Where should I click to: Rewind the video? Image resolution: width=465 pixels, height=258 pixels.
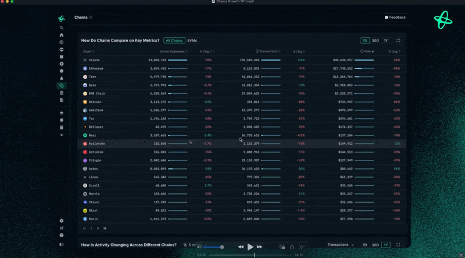(241, 247)
